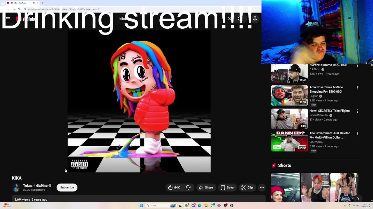Open the taskbar clock and date
The height and width of the screenshot is (209, 373).
[x=366, y=206]
